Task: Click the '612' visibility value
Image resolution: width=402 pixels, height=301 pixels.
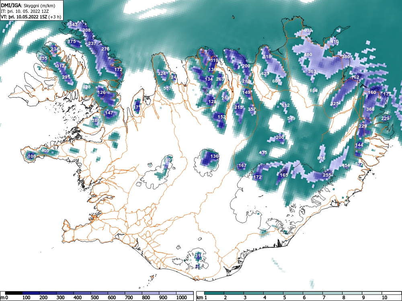Action: [285, 106]
